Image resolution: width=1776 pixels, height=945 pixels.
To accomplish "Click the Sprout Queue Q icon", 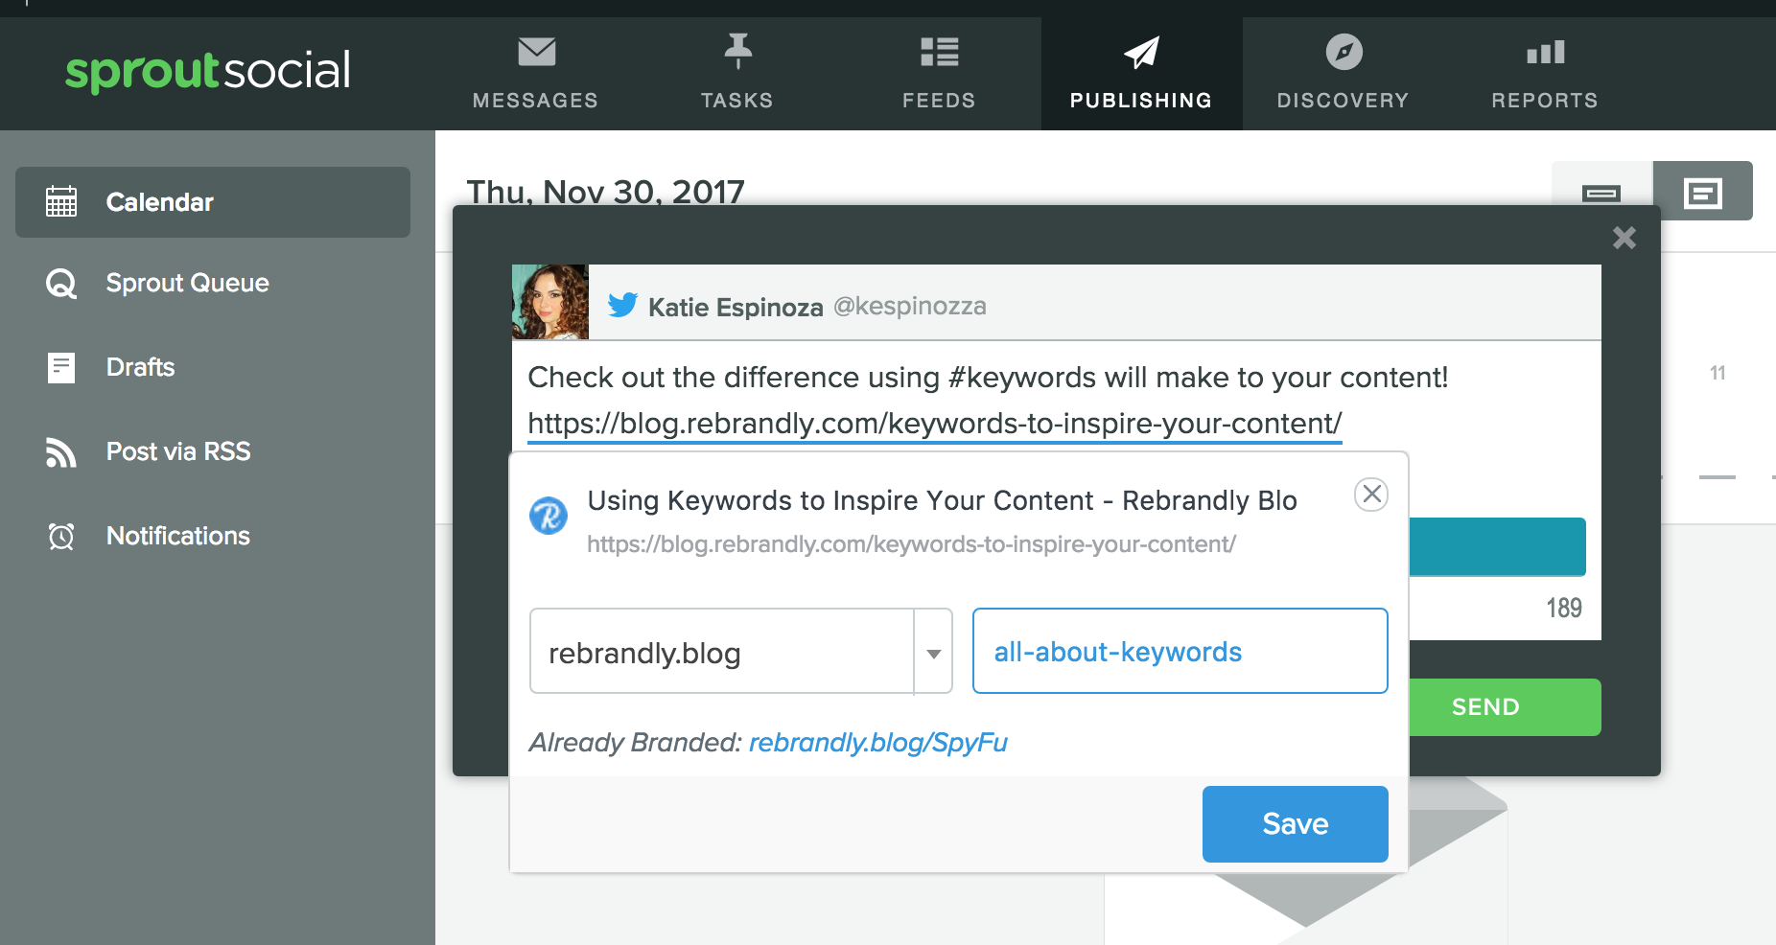I will tap(61, 284).
